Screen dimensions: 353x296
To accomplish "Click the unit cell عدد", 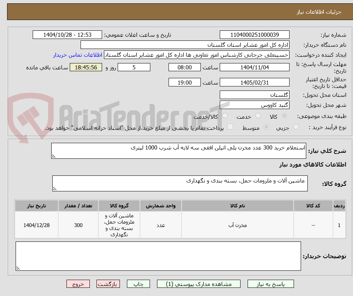I will tap(161, 225).
